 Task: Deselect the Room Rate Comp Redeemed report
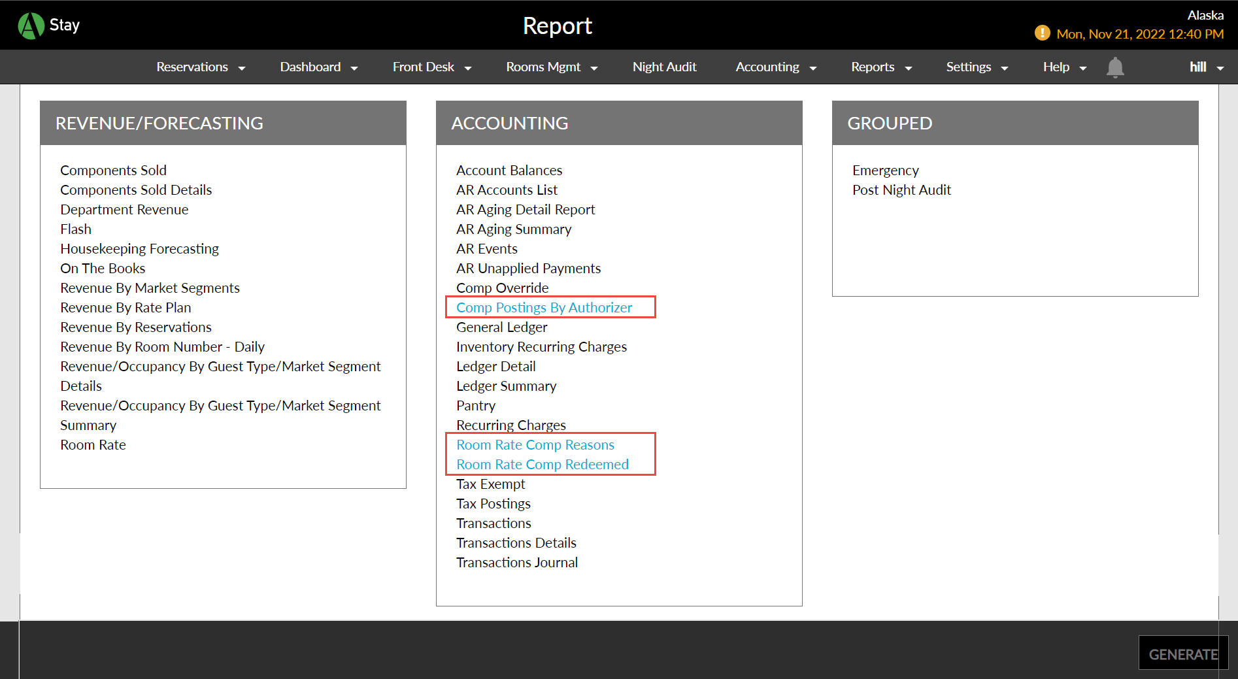(542, 464)
